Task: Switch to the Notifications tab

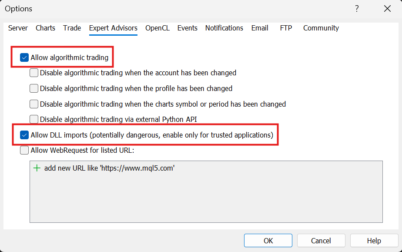Action: [224, 28]
